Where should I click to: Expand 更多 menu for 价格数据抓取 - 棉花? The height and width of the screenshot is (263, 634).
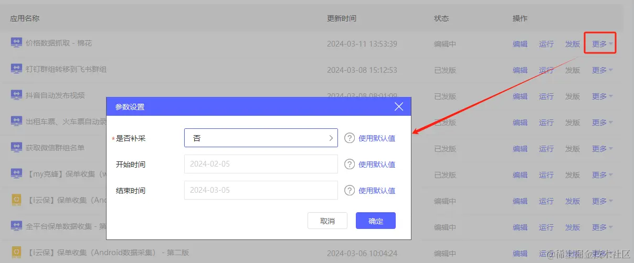602,44
